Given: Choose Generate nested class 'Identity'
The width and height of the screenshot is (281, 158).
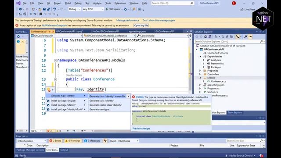Looking at the screenshot, I should click(x=105, y=105).
